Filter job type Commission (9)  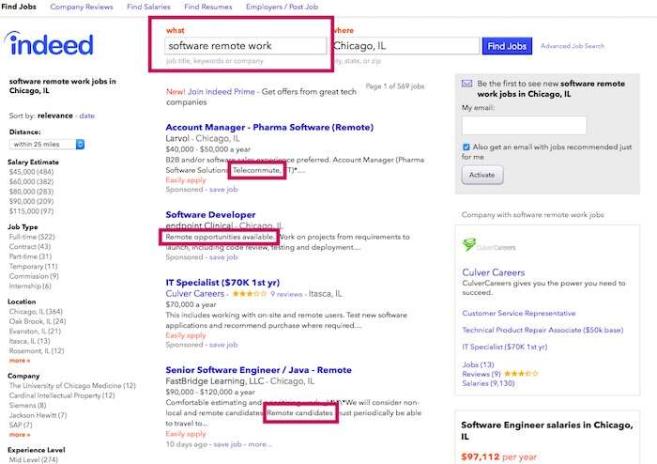[x=34, y=276]
